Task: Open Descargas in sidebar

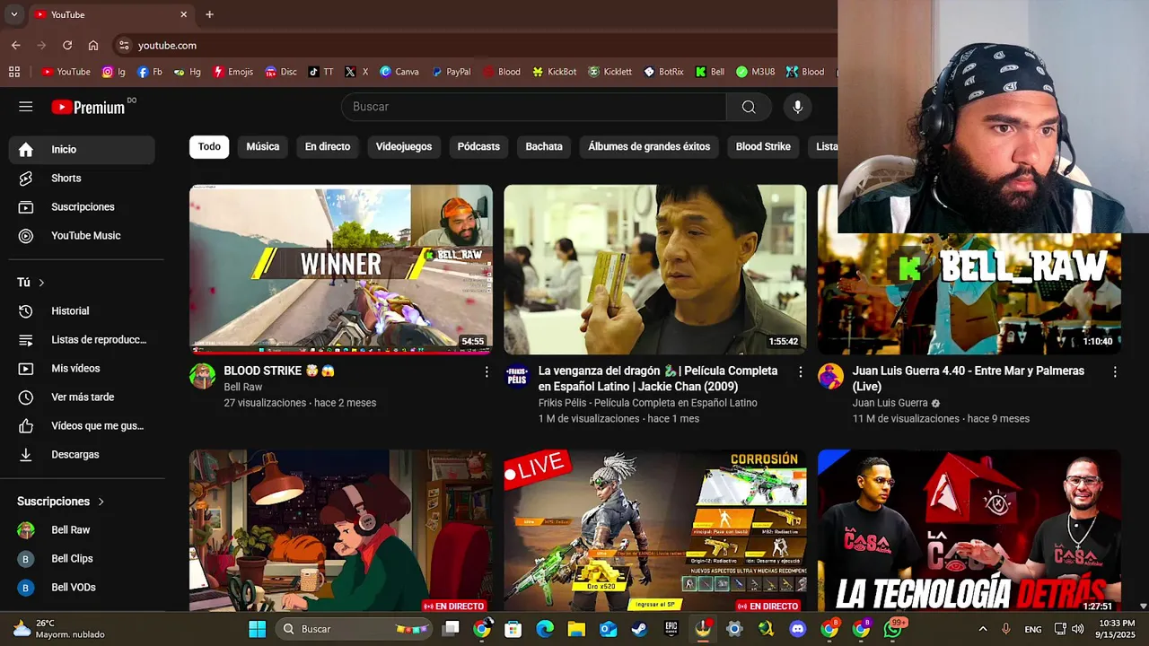Action: pyautogui.click(x=82, y=455)
